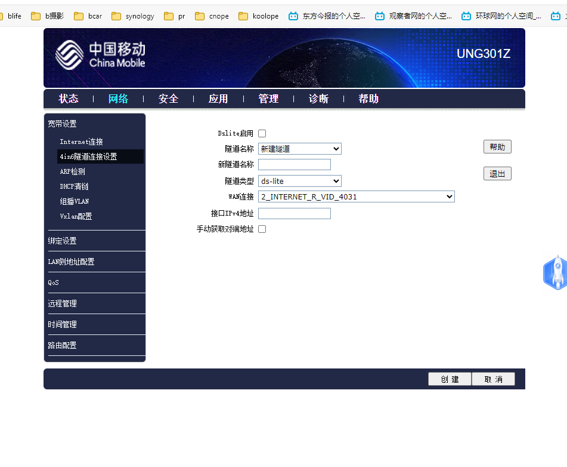Switch to the 状态 tab

coord(69,99)
